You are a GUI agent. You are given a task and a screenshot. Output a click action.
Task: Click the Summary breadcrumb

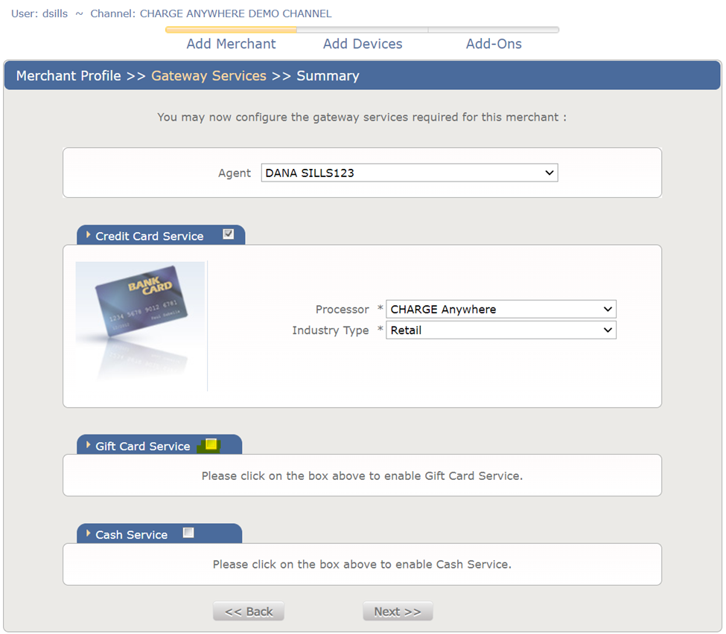(x=328, y=76)
